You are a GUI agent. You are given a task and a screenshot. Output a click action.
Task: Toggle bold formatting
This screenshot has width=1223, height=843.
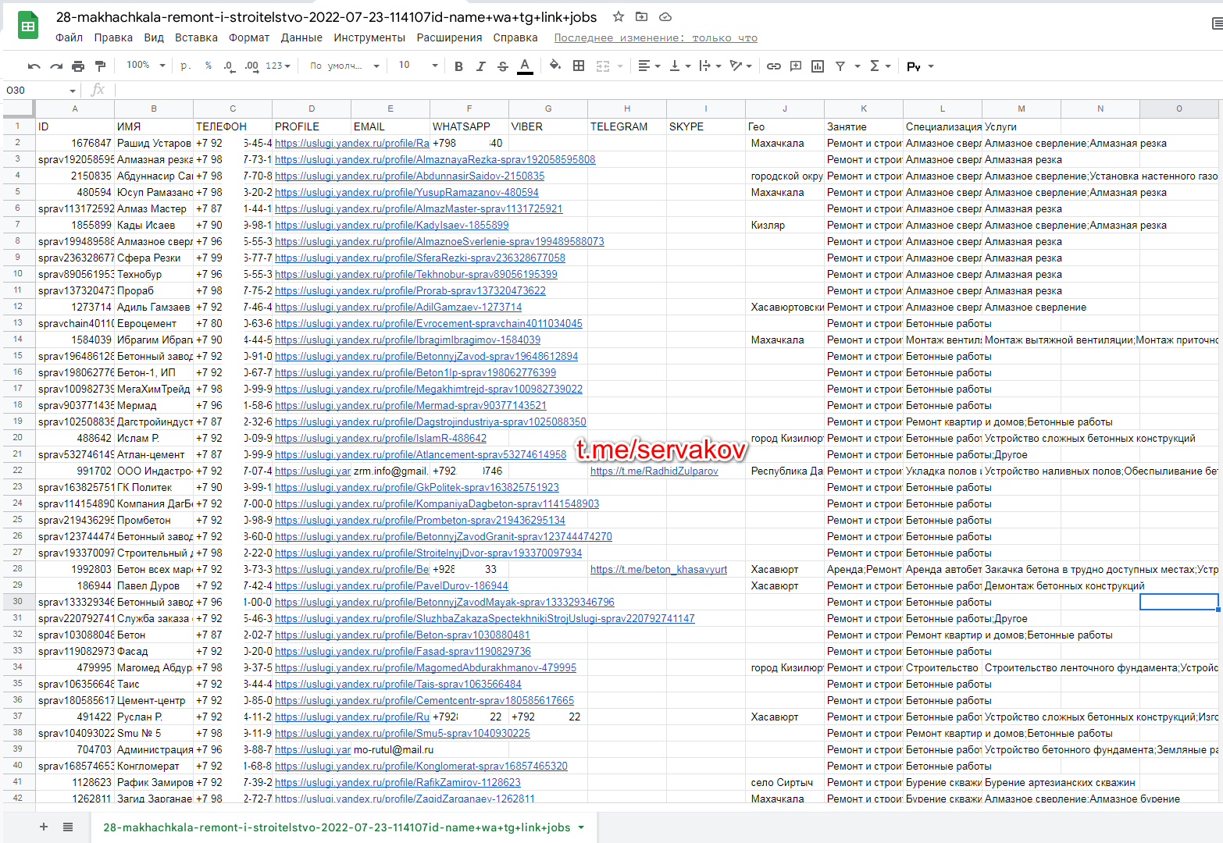pyautogui.click(x=458, y=66)
